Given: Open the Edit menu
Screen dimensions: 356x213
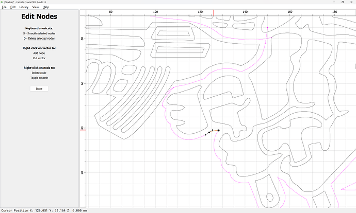Looking at the screenshot, I should 13,7.
